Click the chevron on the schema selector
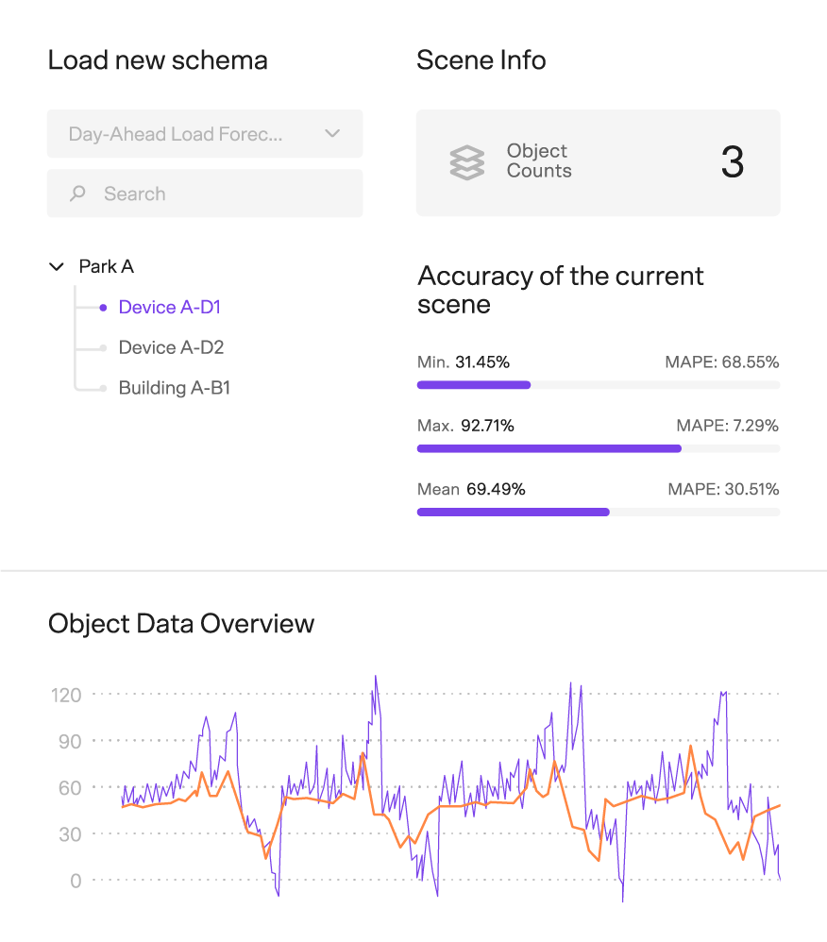The width and height of the screenshot is (827, 942). (x=332, y=134)
